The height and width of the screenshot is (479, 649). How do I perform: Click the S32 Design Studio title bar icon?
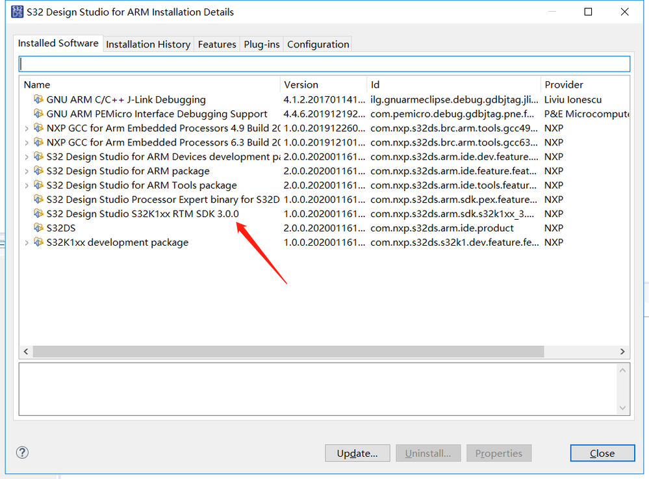pyautogui.click(x=17, y=12)
